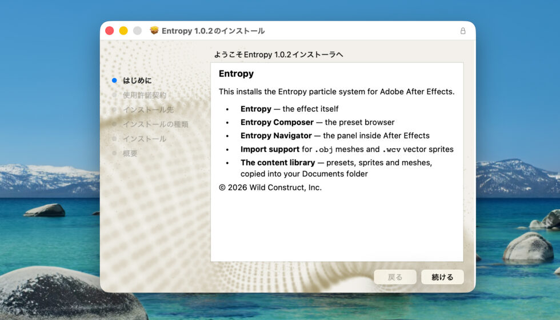Click the installer package icon in title bar

pos(154,30)
